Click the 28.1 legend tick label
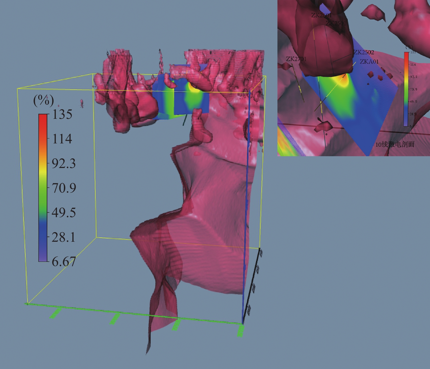430x369 pixels. [x=64, y=237]
